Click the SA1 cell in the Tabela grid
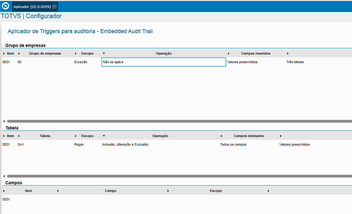Screen dimensions: 352x214 tap(20, 144)
